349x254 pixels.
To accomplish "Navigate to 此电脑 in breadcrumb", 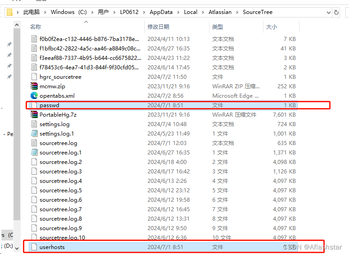I will [31, 12].
